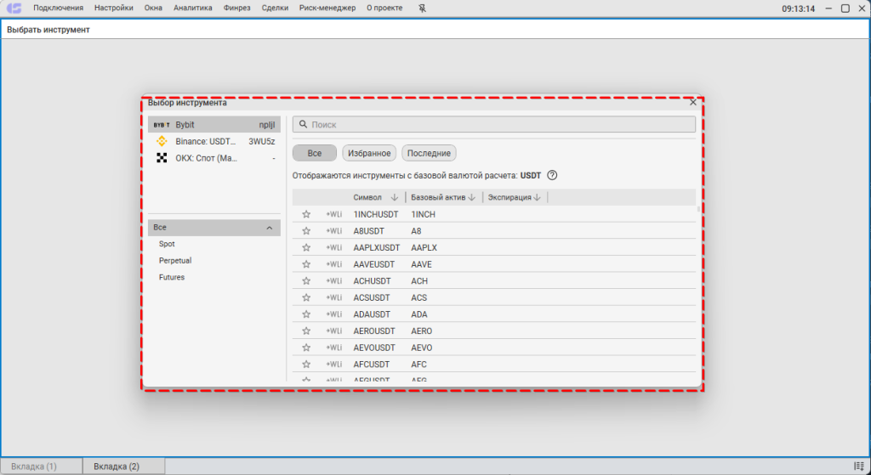Collapse the "Все" instrument type list
Viewport: 871px width, 475px height.
pos(270,228)
